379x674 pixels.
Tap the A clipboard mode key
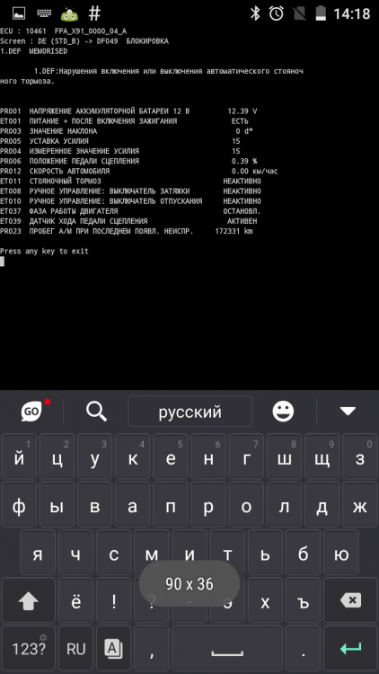113,649
